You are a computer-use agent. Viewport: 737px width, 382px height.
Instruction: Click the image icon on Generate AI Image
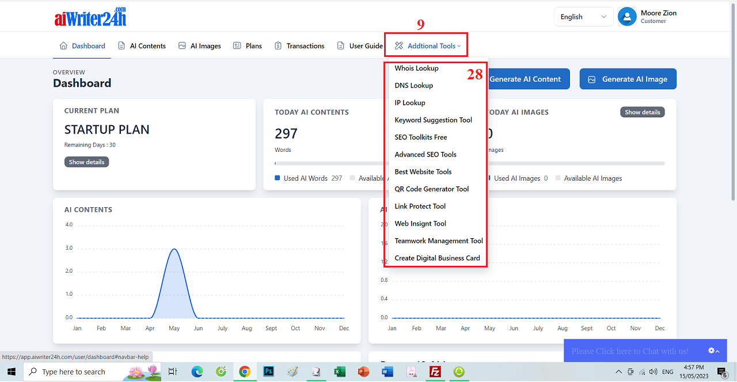pyautogui.click(x=591, y=79)
